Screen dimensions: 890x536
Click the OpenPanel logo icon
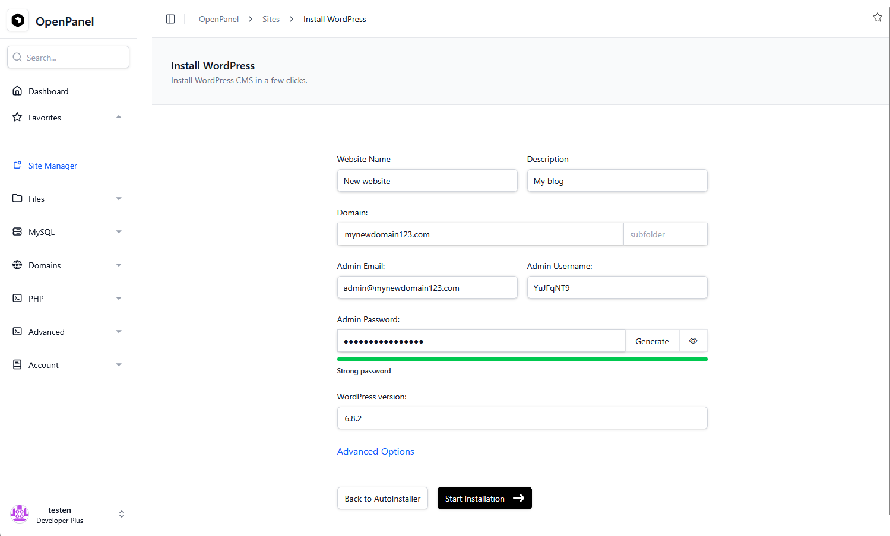(x=18, y=21)
